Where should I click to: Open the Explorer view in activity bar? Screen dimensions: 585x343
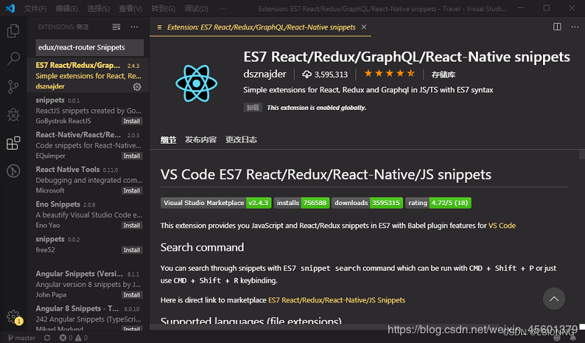[13, 31]
